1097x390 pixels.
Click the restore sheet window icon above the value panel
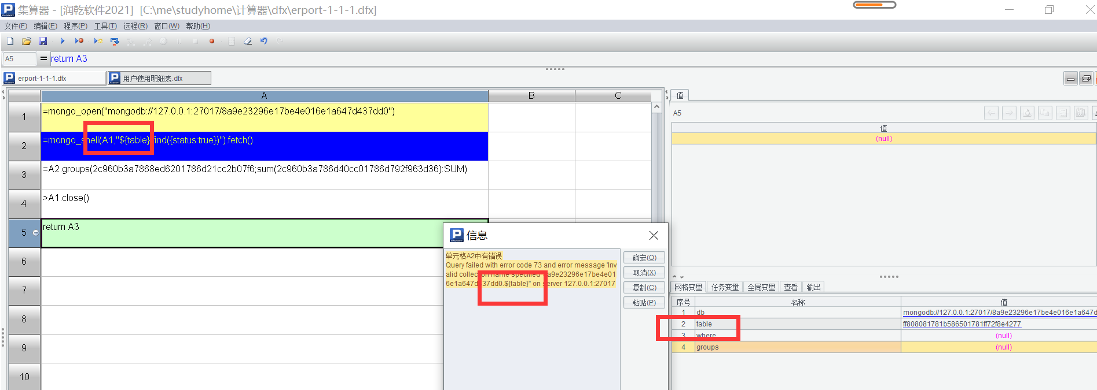pos(1086,79)
